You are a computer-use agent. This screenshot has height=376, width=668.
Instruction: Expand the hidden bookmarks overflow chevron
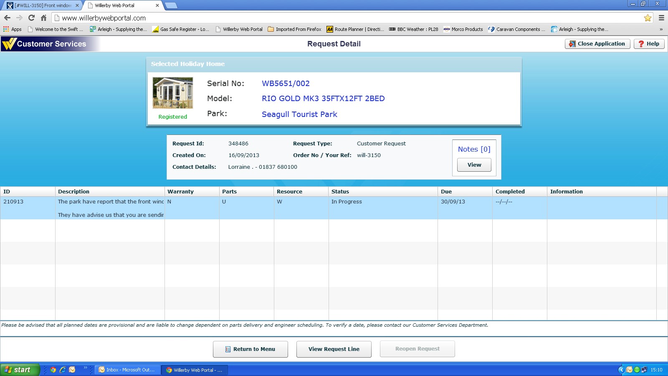[661, 29]
